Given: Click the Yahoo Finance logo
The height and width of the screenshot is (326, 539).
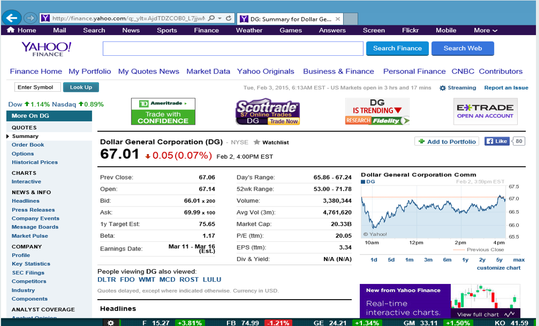Looking at the screenshot, I should point(46,49).
